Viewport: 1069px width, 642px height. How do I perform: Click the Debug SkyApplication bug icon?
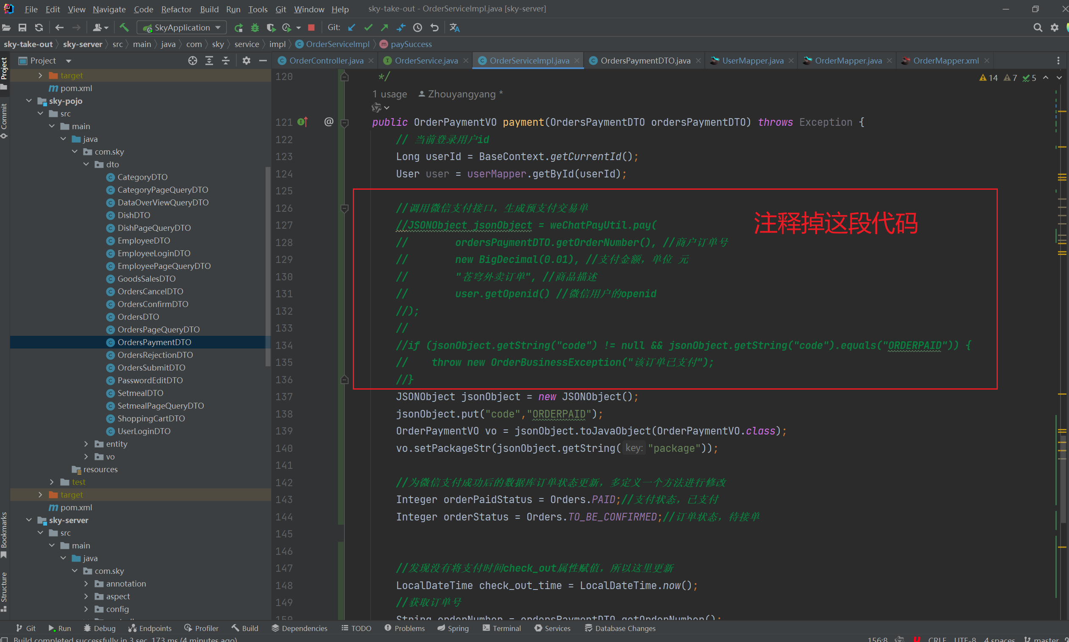(255, 28)
